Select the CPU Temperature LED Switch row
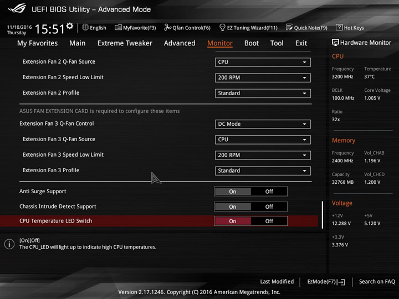Screen dimensions: 399x299 (159, 221)
